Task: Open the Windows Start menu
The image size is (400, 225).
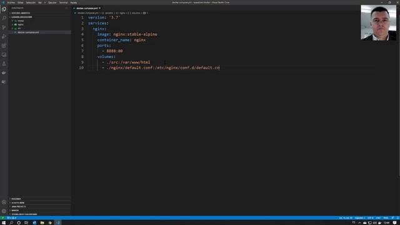Action: pos(4,222)
